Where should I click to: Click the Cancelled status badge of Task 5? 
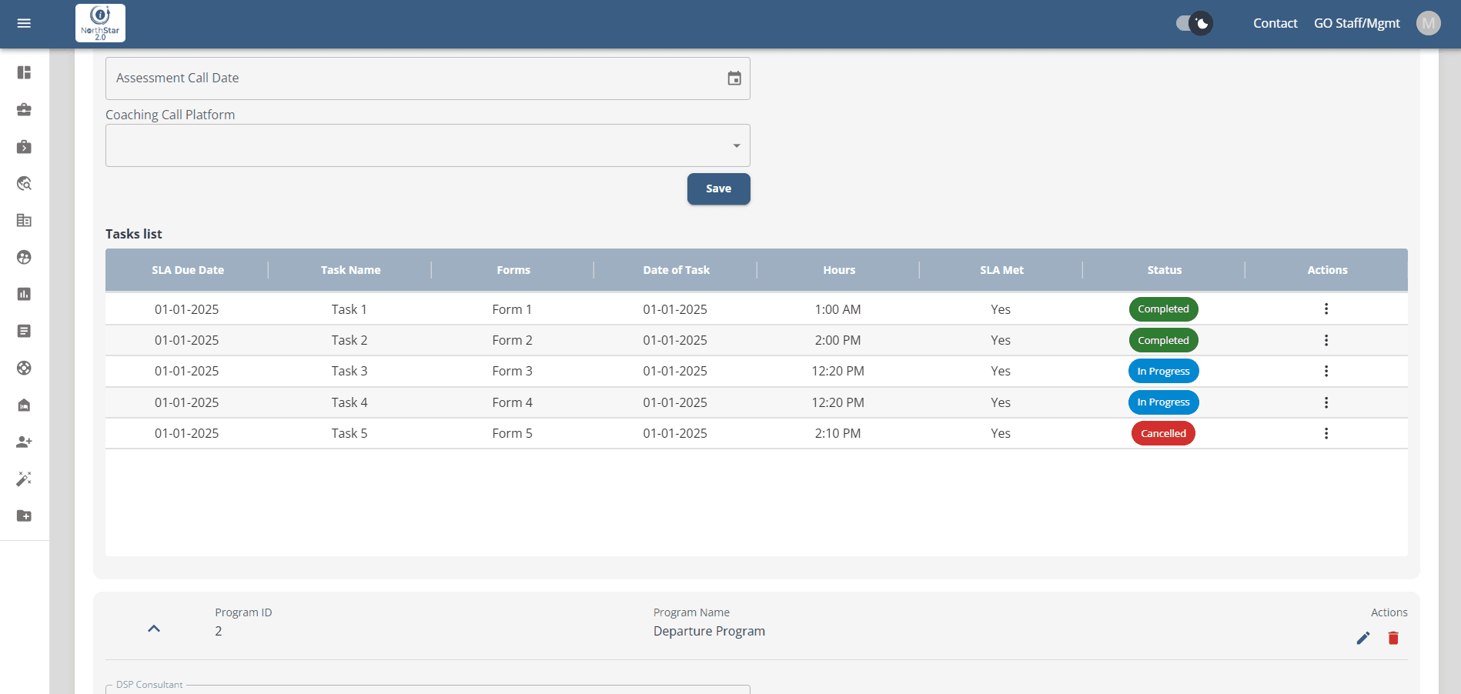pyautogui.click(x=1162, y=433)
